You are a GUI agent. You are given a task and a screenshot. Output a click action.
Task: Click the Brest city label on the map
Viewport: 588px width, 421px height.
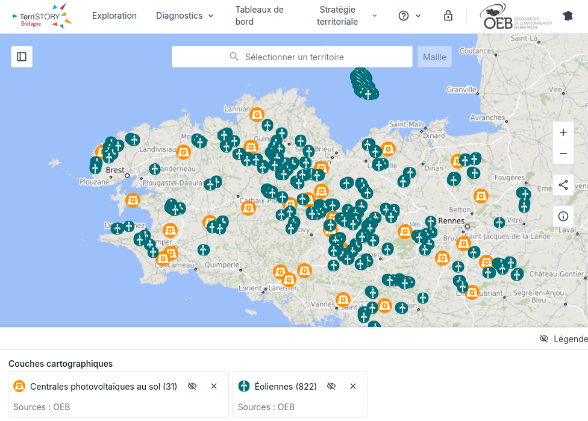114,170
